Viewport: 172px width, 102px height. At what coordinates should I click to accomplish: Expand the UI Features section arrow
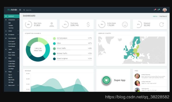coord(18,35)
